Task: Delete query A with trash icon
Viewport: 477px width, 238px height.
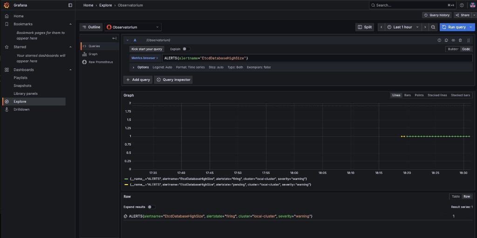Action: coord(460,40)
